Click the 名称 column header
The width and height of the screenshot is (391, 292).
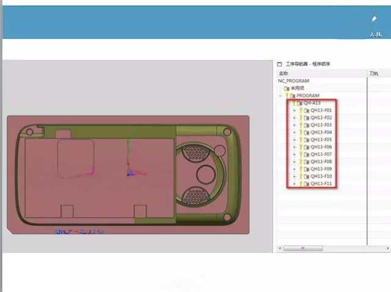283,73
